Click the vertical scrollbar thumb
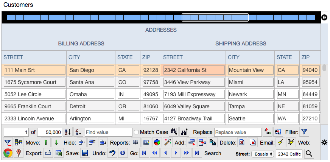 coord(324,68)
